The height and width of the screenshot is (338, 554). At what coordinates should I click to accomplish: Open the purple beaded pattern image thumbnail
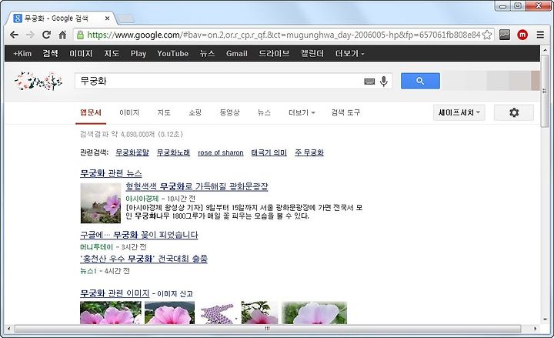pos(218,313)
